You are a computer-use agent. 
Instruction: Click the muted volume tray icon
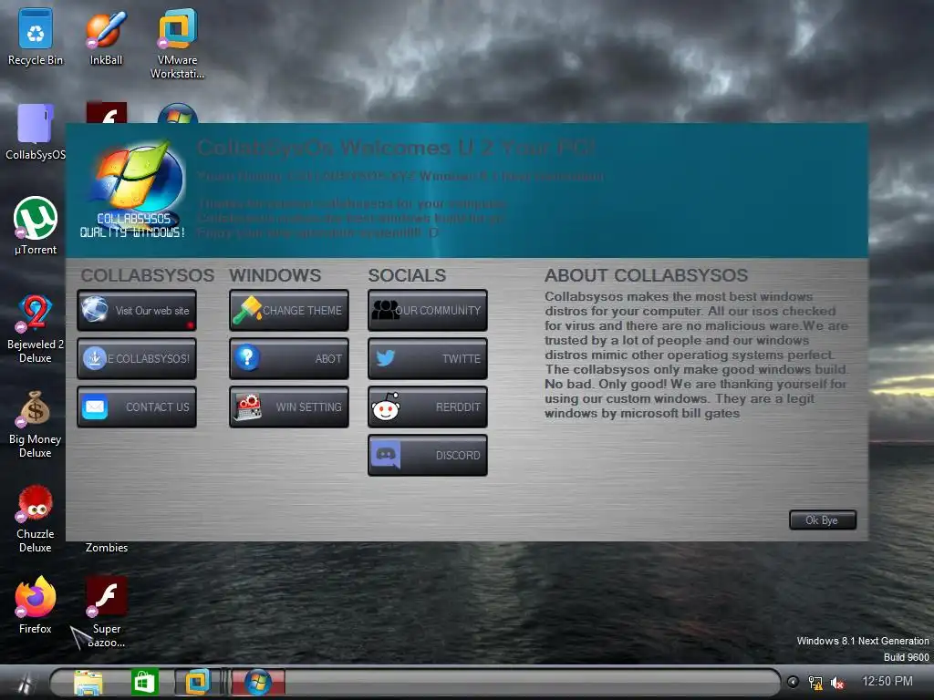click(837, 683)
